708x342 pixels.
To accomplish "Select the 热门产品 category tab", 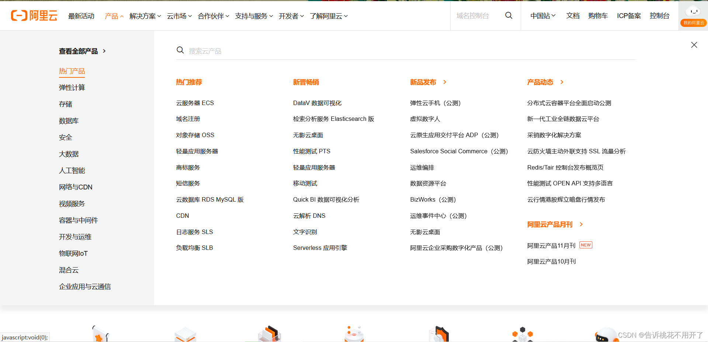I will 72,71.
